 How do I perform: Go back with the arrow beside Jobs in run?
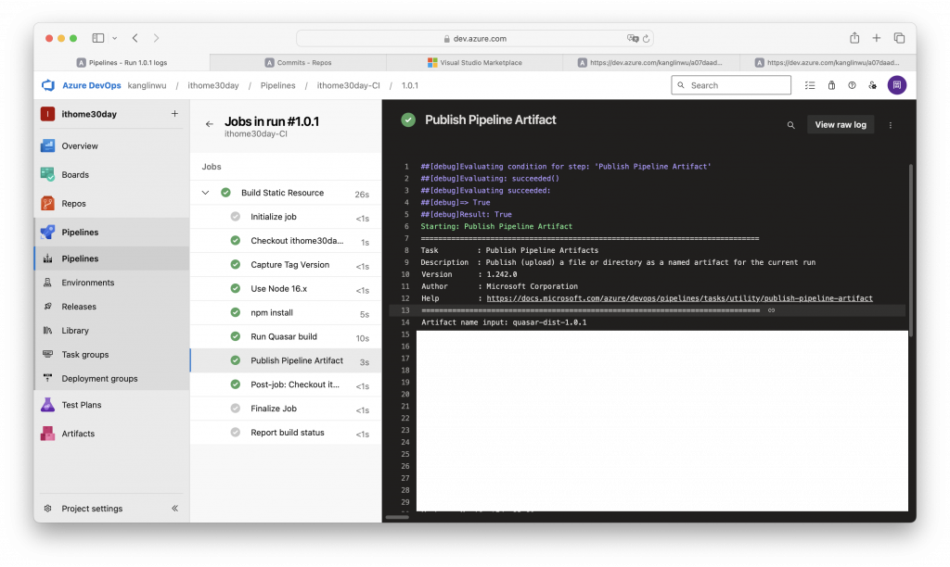pyautogui.click(x=209, y=124)
